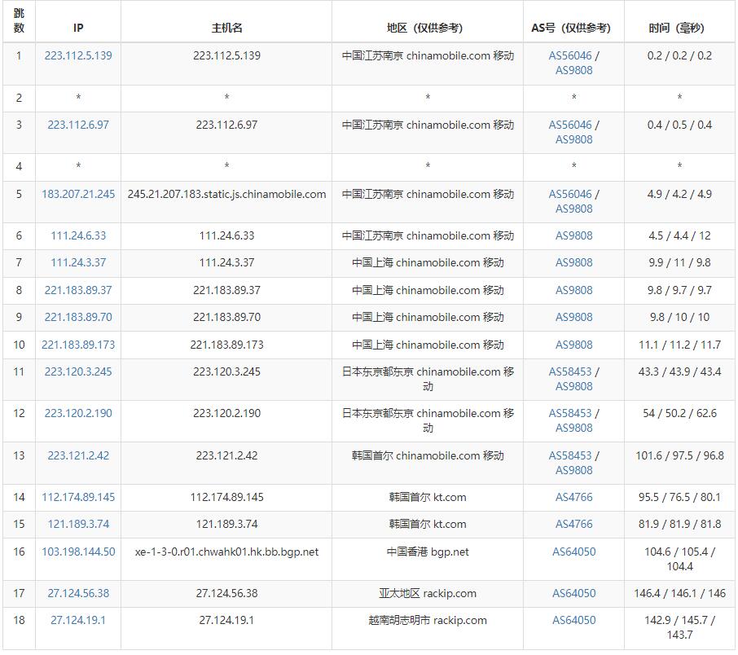Select time value 4.9 / 4.2 / 4.9
The height and width of the screenshot is (655, 738).
tap(679, 194)
